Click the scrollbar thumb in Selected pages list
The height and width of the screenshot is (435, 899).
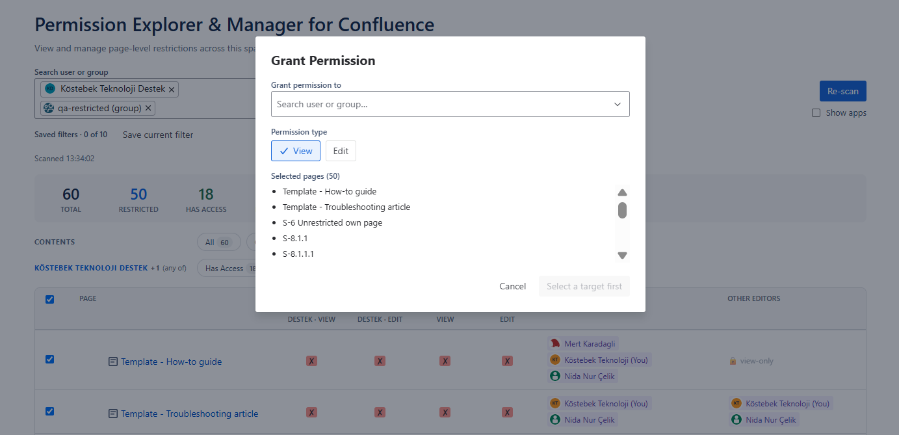tap(622, 210)
